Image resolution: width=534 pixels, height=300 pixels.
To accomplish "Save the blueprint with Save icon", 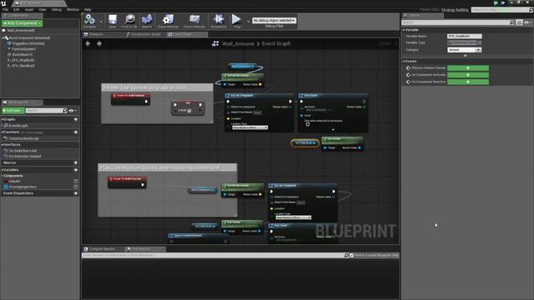I will tap(113, 21).
